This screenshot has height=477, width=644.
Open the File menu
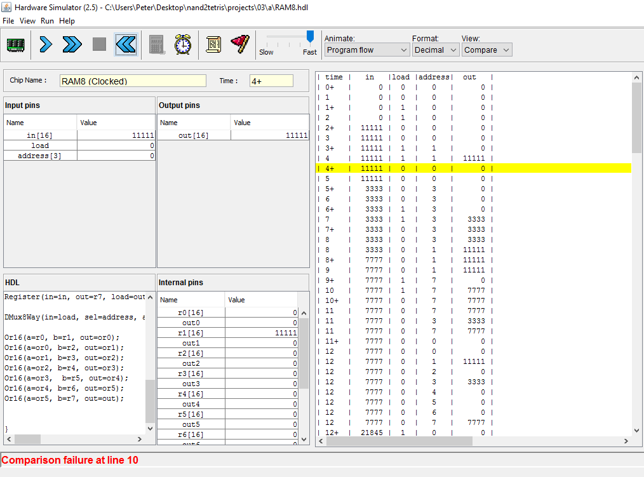click(x=8, y=21)
